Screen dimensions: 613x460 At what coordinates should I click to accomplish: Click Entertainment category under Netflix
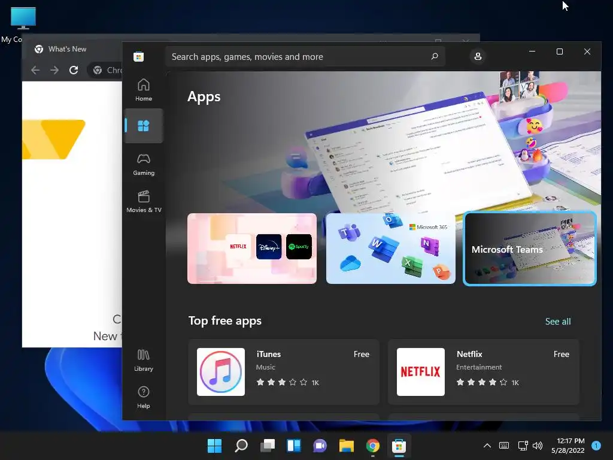479,367
